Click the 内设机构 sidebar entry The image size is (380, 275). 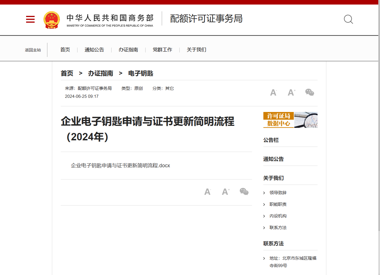point(278,216)
